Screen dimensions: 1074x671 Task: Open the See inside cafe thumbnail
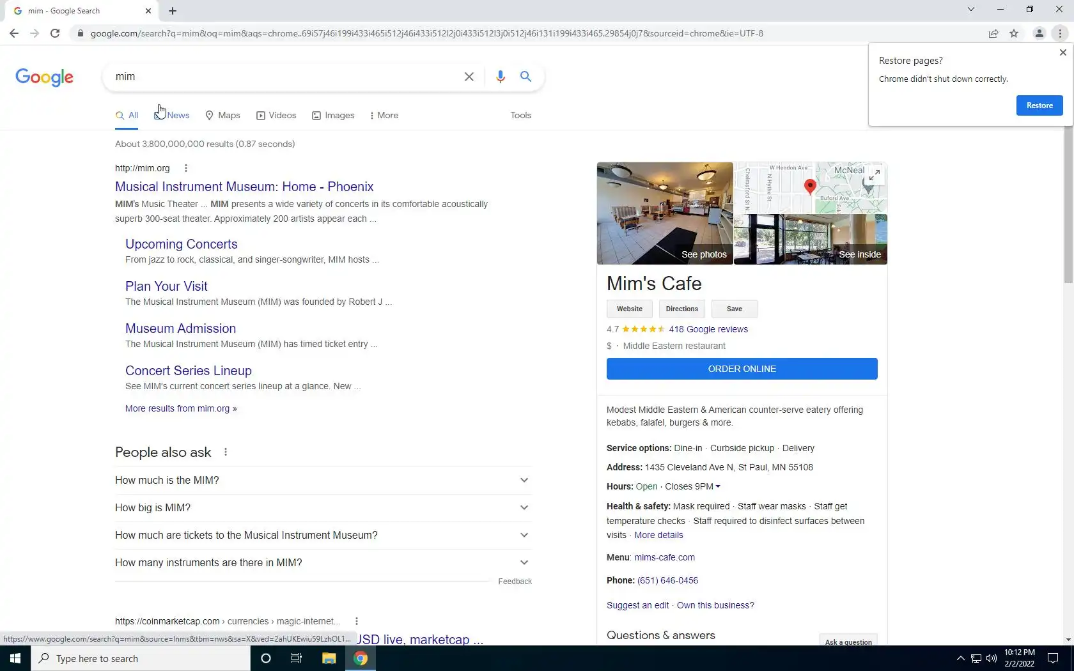click(x=811, y=240)
